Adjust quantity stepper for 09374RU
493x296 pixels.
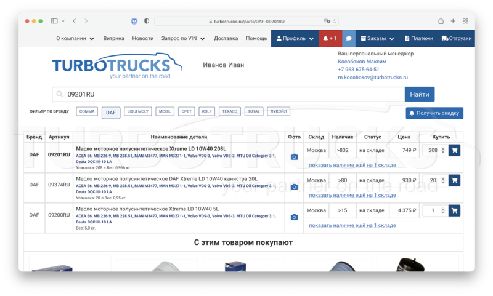click(x=443, y=180)
